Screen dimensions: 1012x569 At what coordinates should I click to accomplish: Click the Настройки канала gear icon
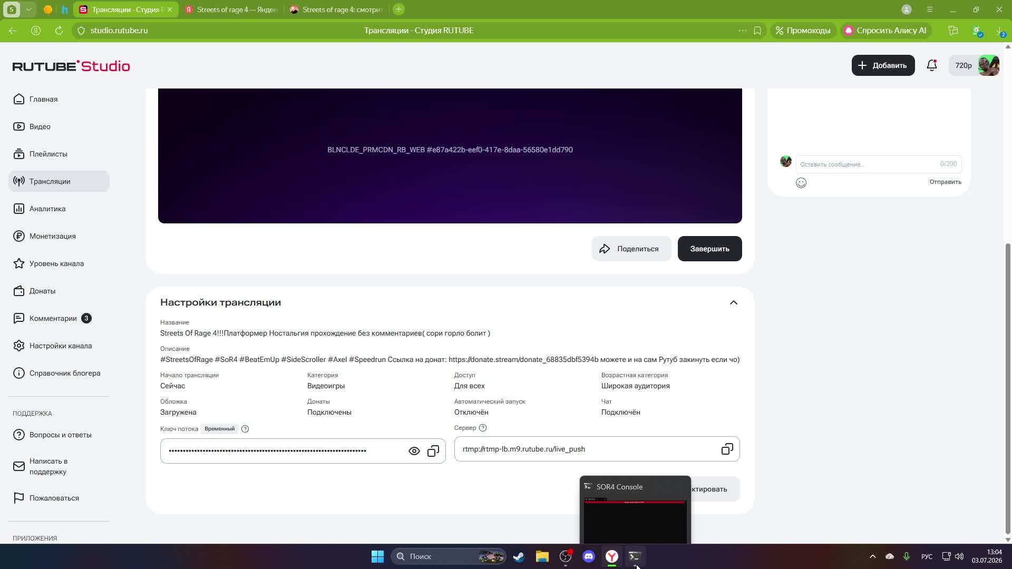[x=19, y=346]
